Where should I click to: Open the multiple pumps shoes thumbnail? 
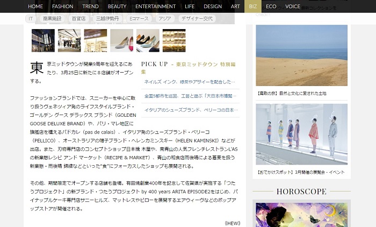point(148,40)
